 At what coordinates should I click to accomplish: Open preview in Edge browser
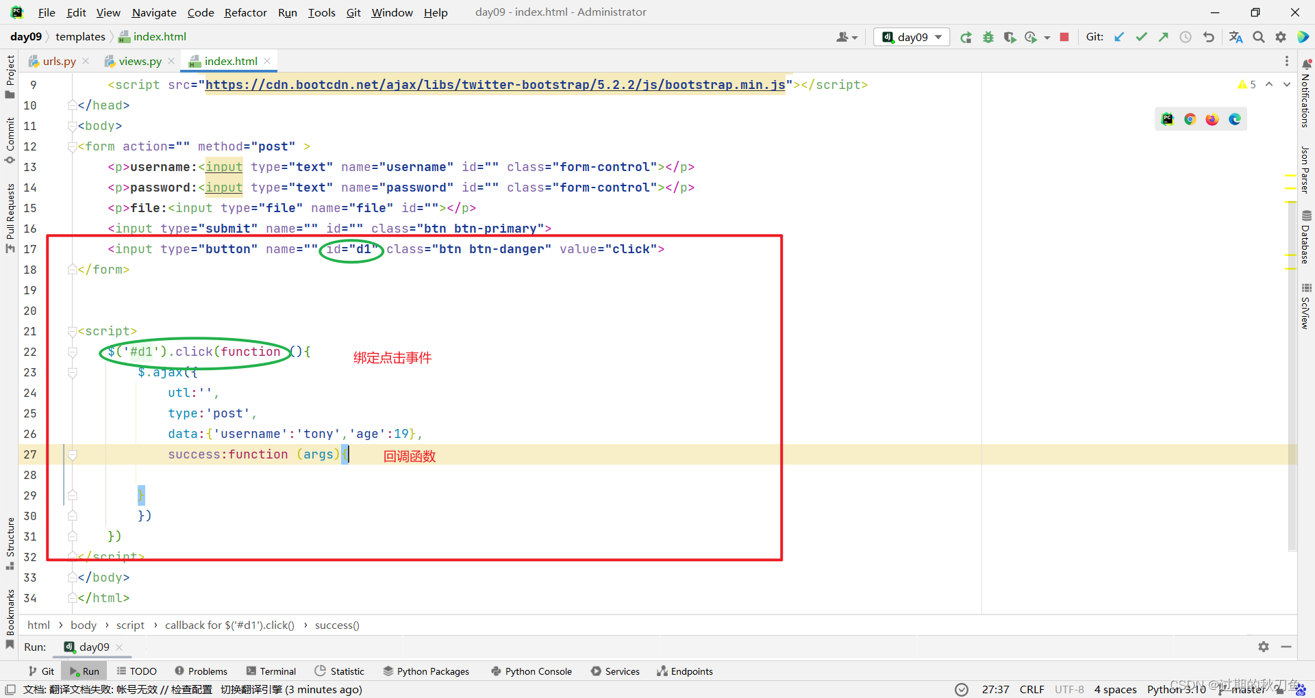point(1235,119)
